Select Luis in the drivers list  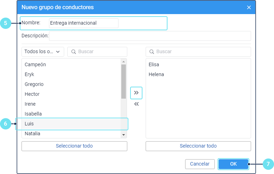29,124
